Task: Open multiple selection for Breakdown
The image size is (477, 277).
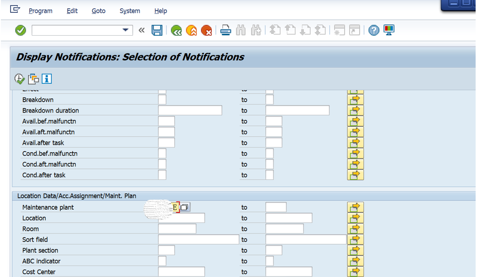Action: point(355,99)
